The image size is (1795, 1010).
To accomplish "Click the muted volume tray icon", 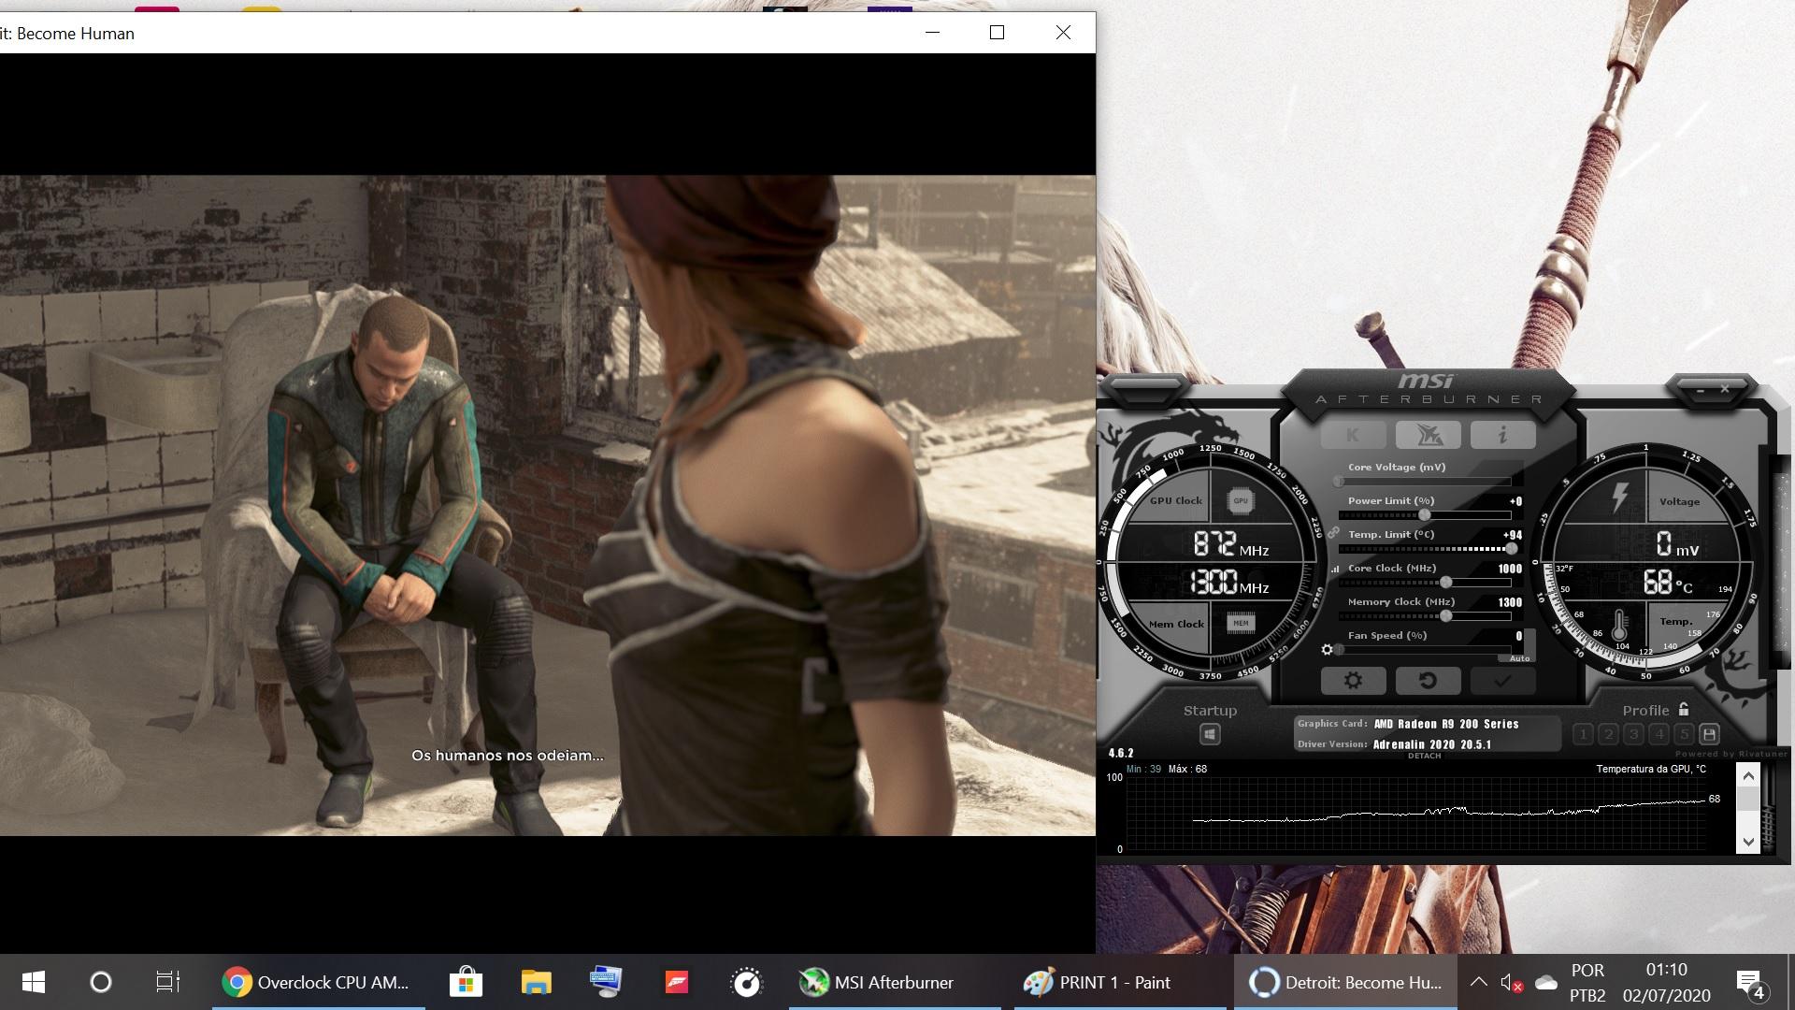I will (1511, 982).
